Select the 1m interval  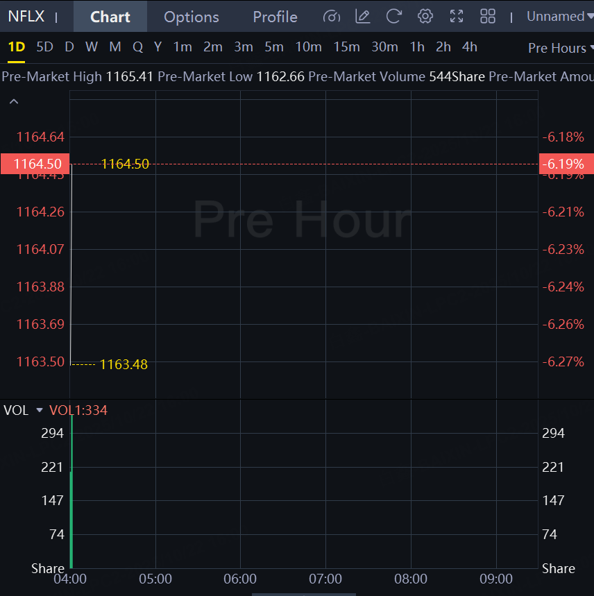pyautogui.click(x=183, y=47)
